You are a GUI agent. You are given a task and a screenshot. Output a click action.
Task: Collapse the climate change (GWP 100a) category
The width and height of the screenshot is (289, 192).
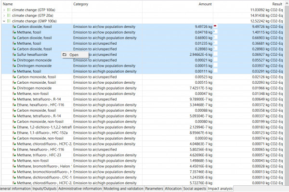pos(4,21)
